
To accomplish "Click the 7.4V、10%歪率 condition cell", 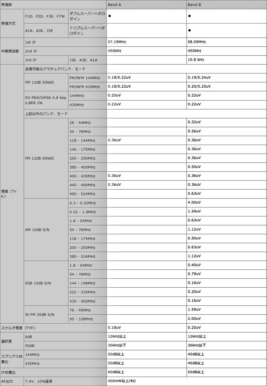I will tap(39, 381).
